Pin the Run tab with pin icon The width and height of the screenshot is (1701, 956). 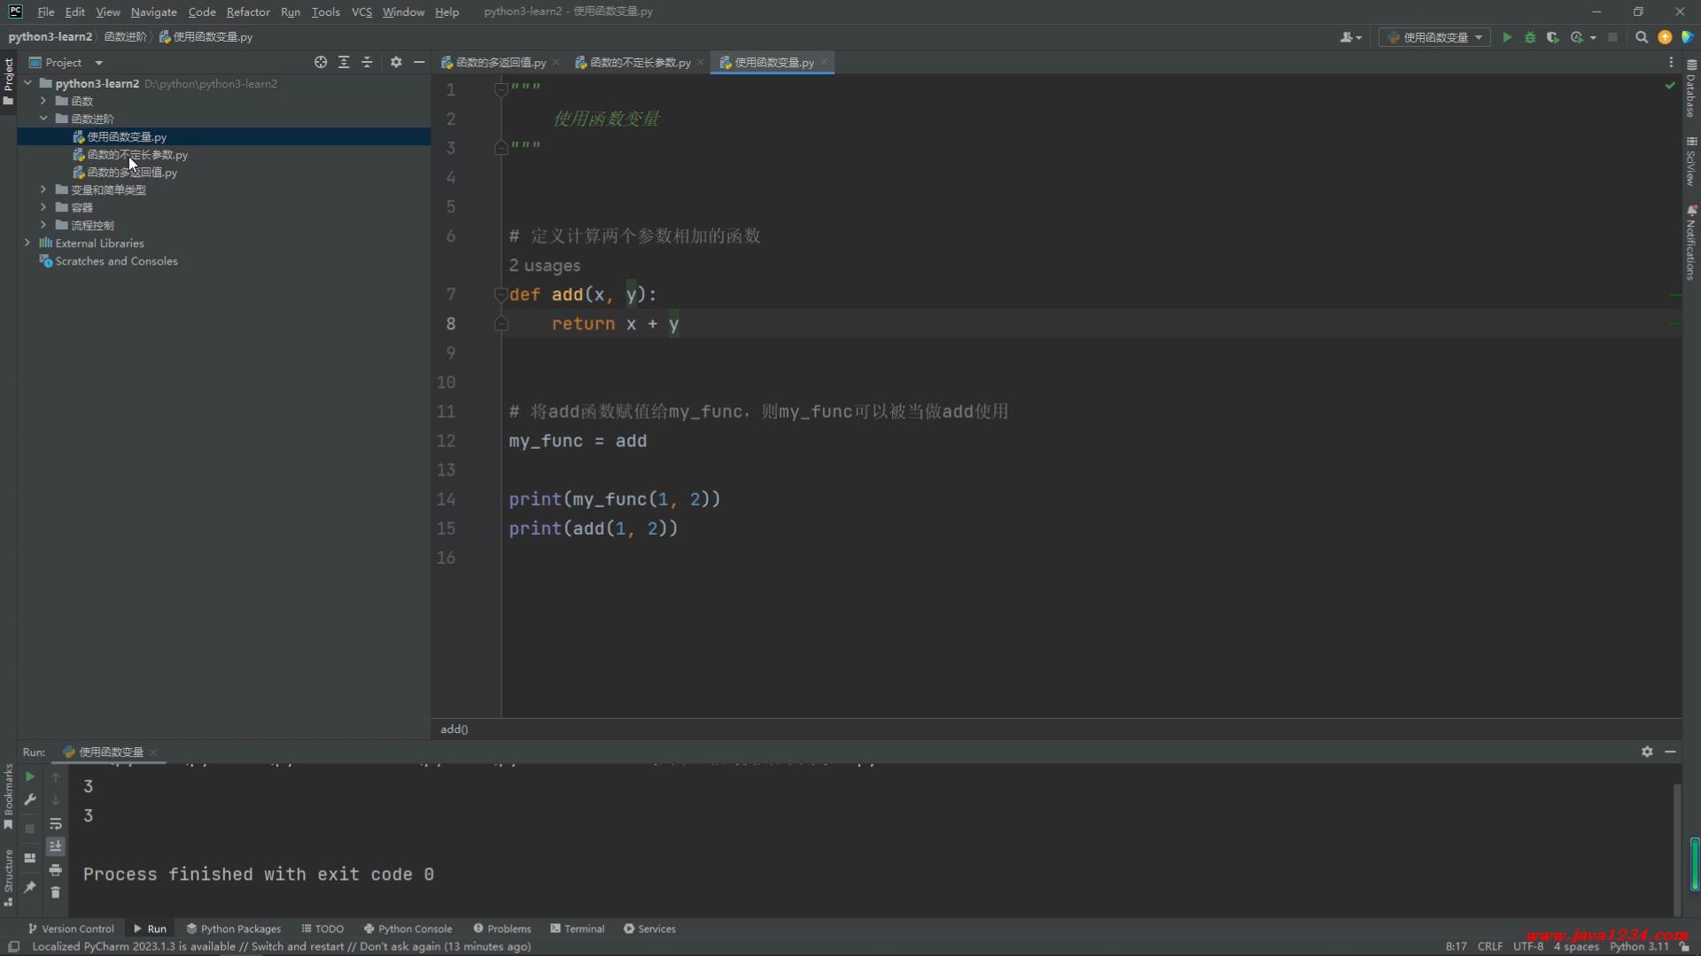click(29, 887)
